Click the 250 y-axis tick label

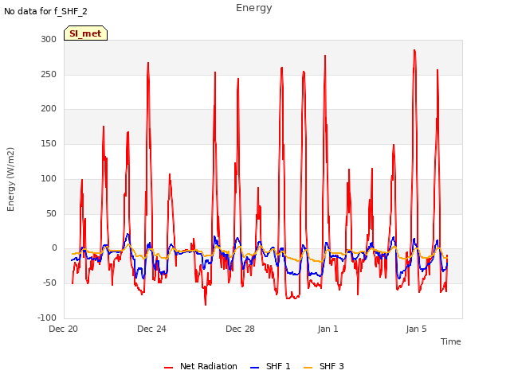[49, 74]
